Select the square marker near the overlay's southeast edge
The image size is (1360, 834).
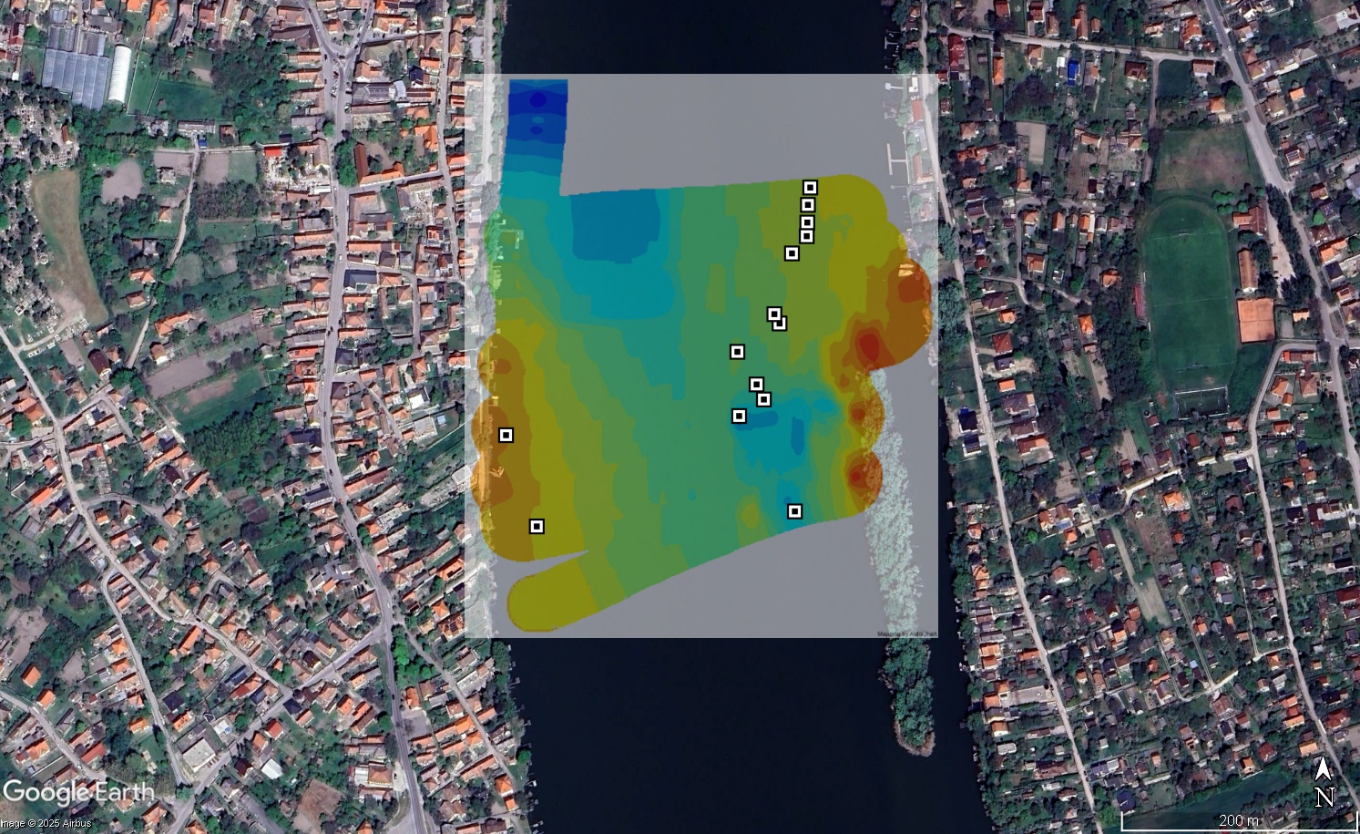tap(794, 511)
